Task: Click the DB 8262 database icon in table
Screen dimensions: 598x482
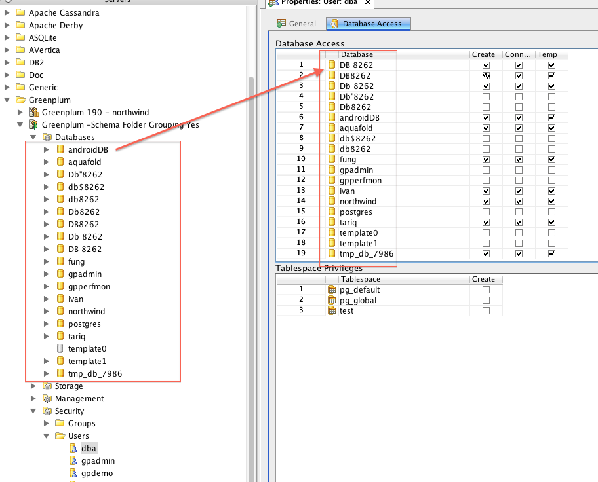Action: [332, 65]
